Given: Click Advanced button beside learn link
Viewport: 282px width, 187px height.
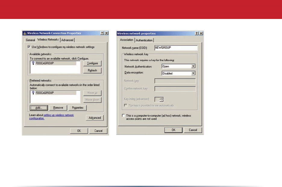Looking at the screenshot, I should [95, 118].
